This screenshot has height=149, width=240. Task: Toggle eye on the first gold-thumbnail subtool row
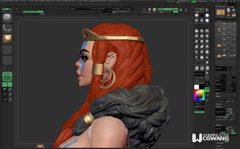tap(234, 45)
